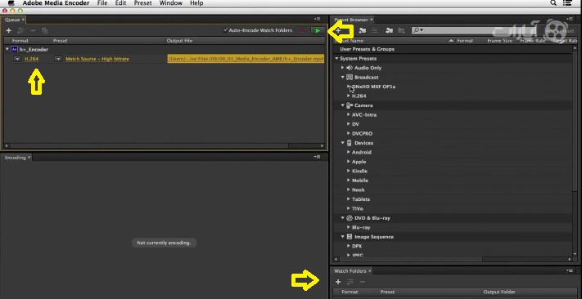The image size is (582, 299).
Task: Sort presets by Preset Name column
Action: [395, 41]
